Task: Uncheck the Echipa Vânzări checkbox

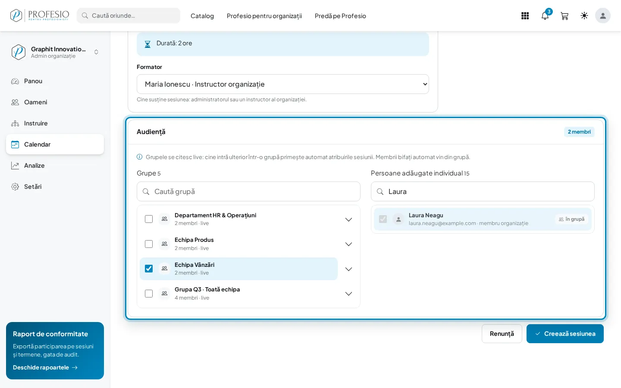Action: point(149,269)
